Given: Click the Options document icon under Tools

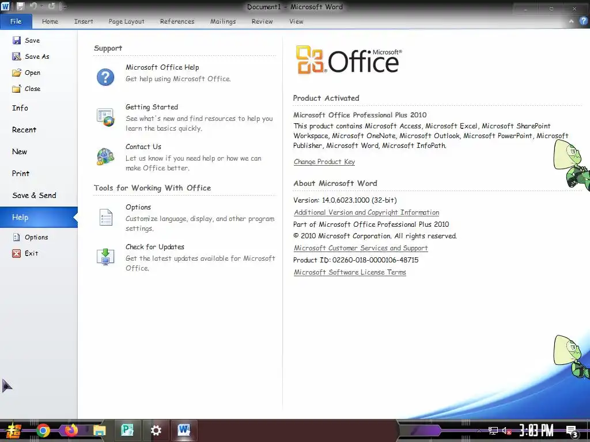Looking at the screenshot, I should point(106,217).
